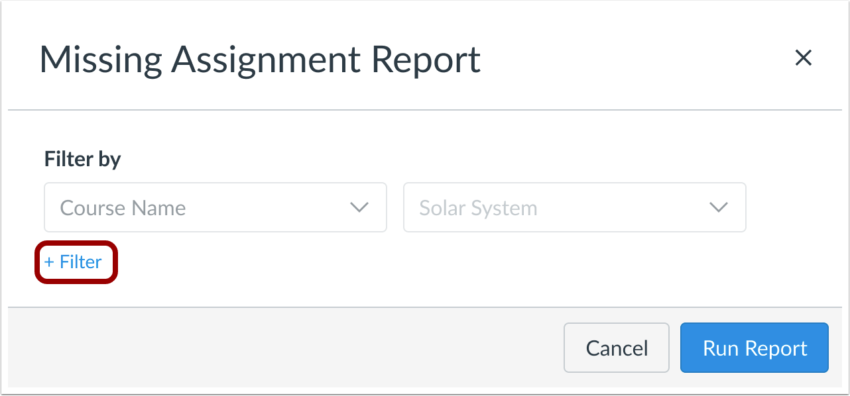Expand the Course Name chevron arrow
The height and width of the screenshot is (396, 850).
tap(359, 208)
